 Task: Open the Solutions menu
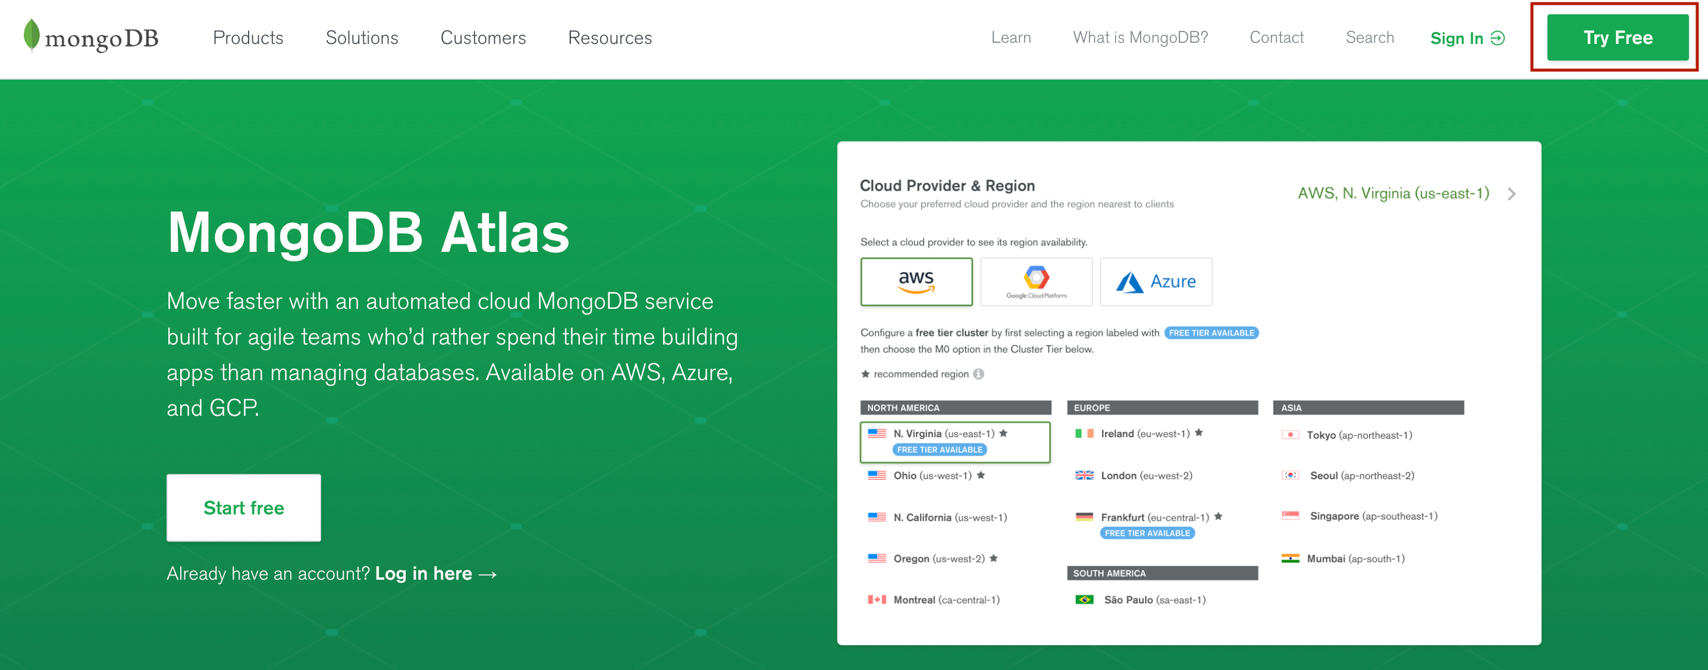click(x=362, y=38)
